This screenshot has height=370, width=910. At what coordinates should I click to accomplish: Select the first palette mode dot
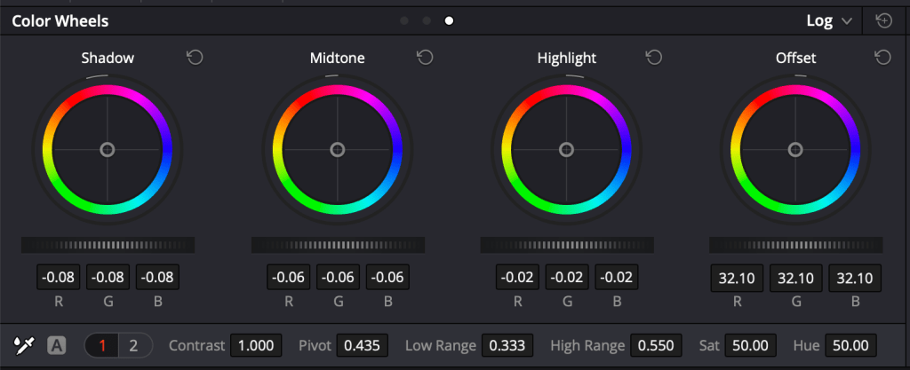[x=404, y=20]
